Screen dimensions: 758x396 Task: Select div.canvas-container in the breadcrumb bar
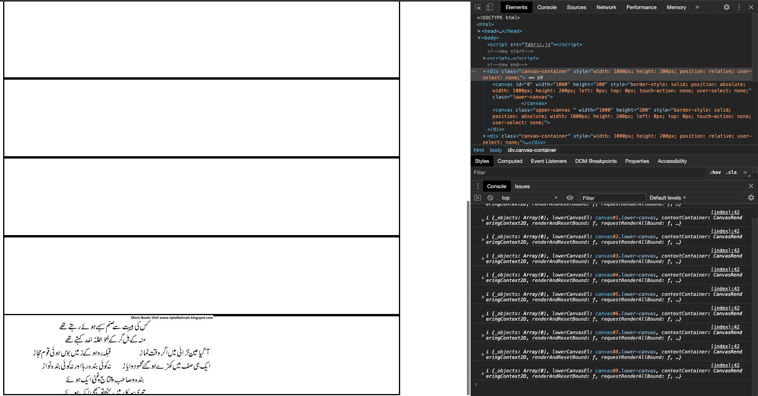click(x=532, y=150)
